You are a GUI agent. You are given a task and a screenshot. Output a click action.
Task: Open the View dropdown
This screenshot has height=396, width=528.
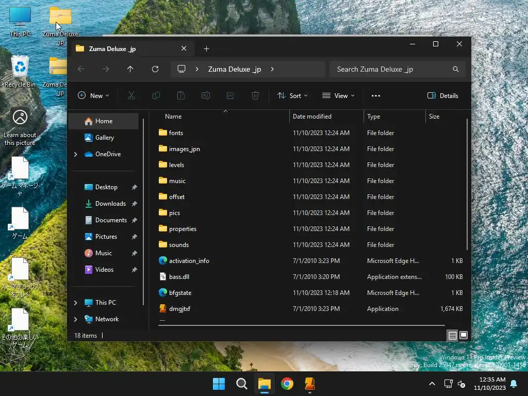click(338, 95)
